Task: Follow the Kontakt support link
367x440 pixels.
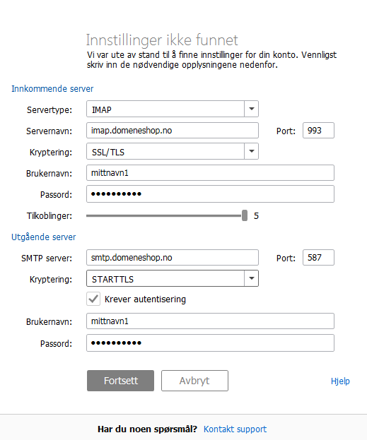Action: (235, 429)
